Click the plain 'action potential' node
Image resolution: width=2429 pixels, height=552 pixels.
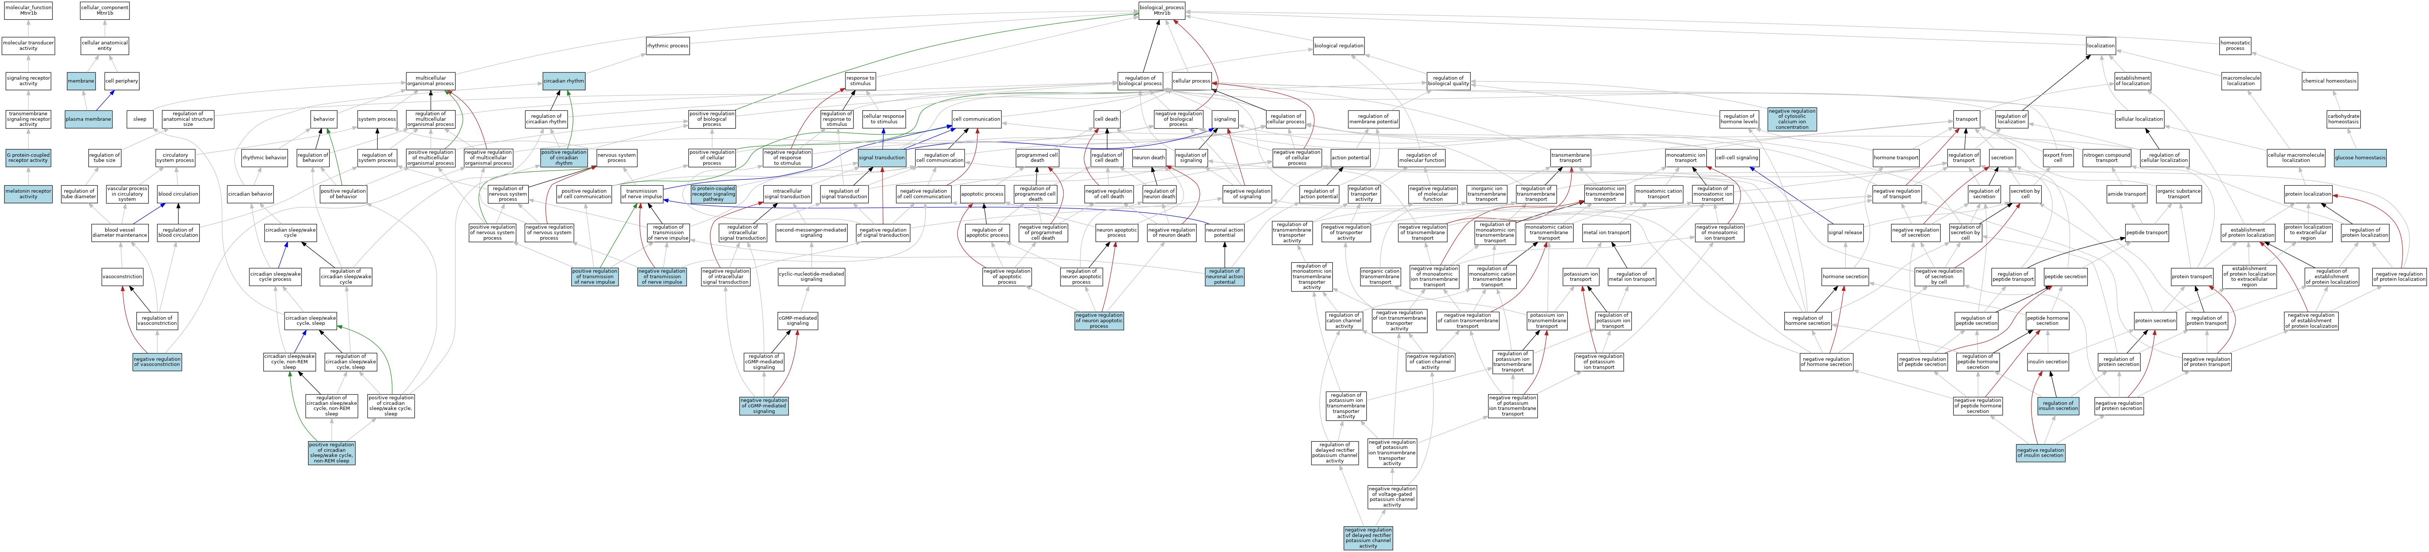coord(1350,157)
